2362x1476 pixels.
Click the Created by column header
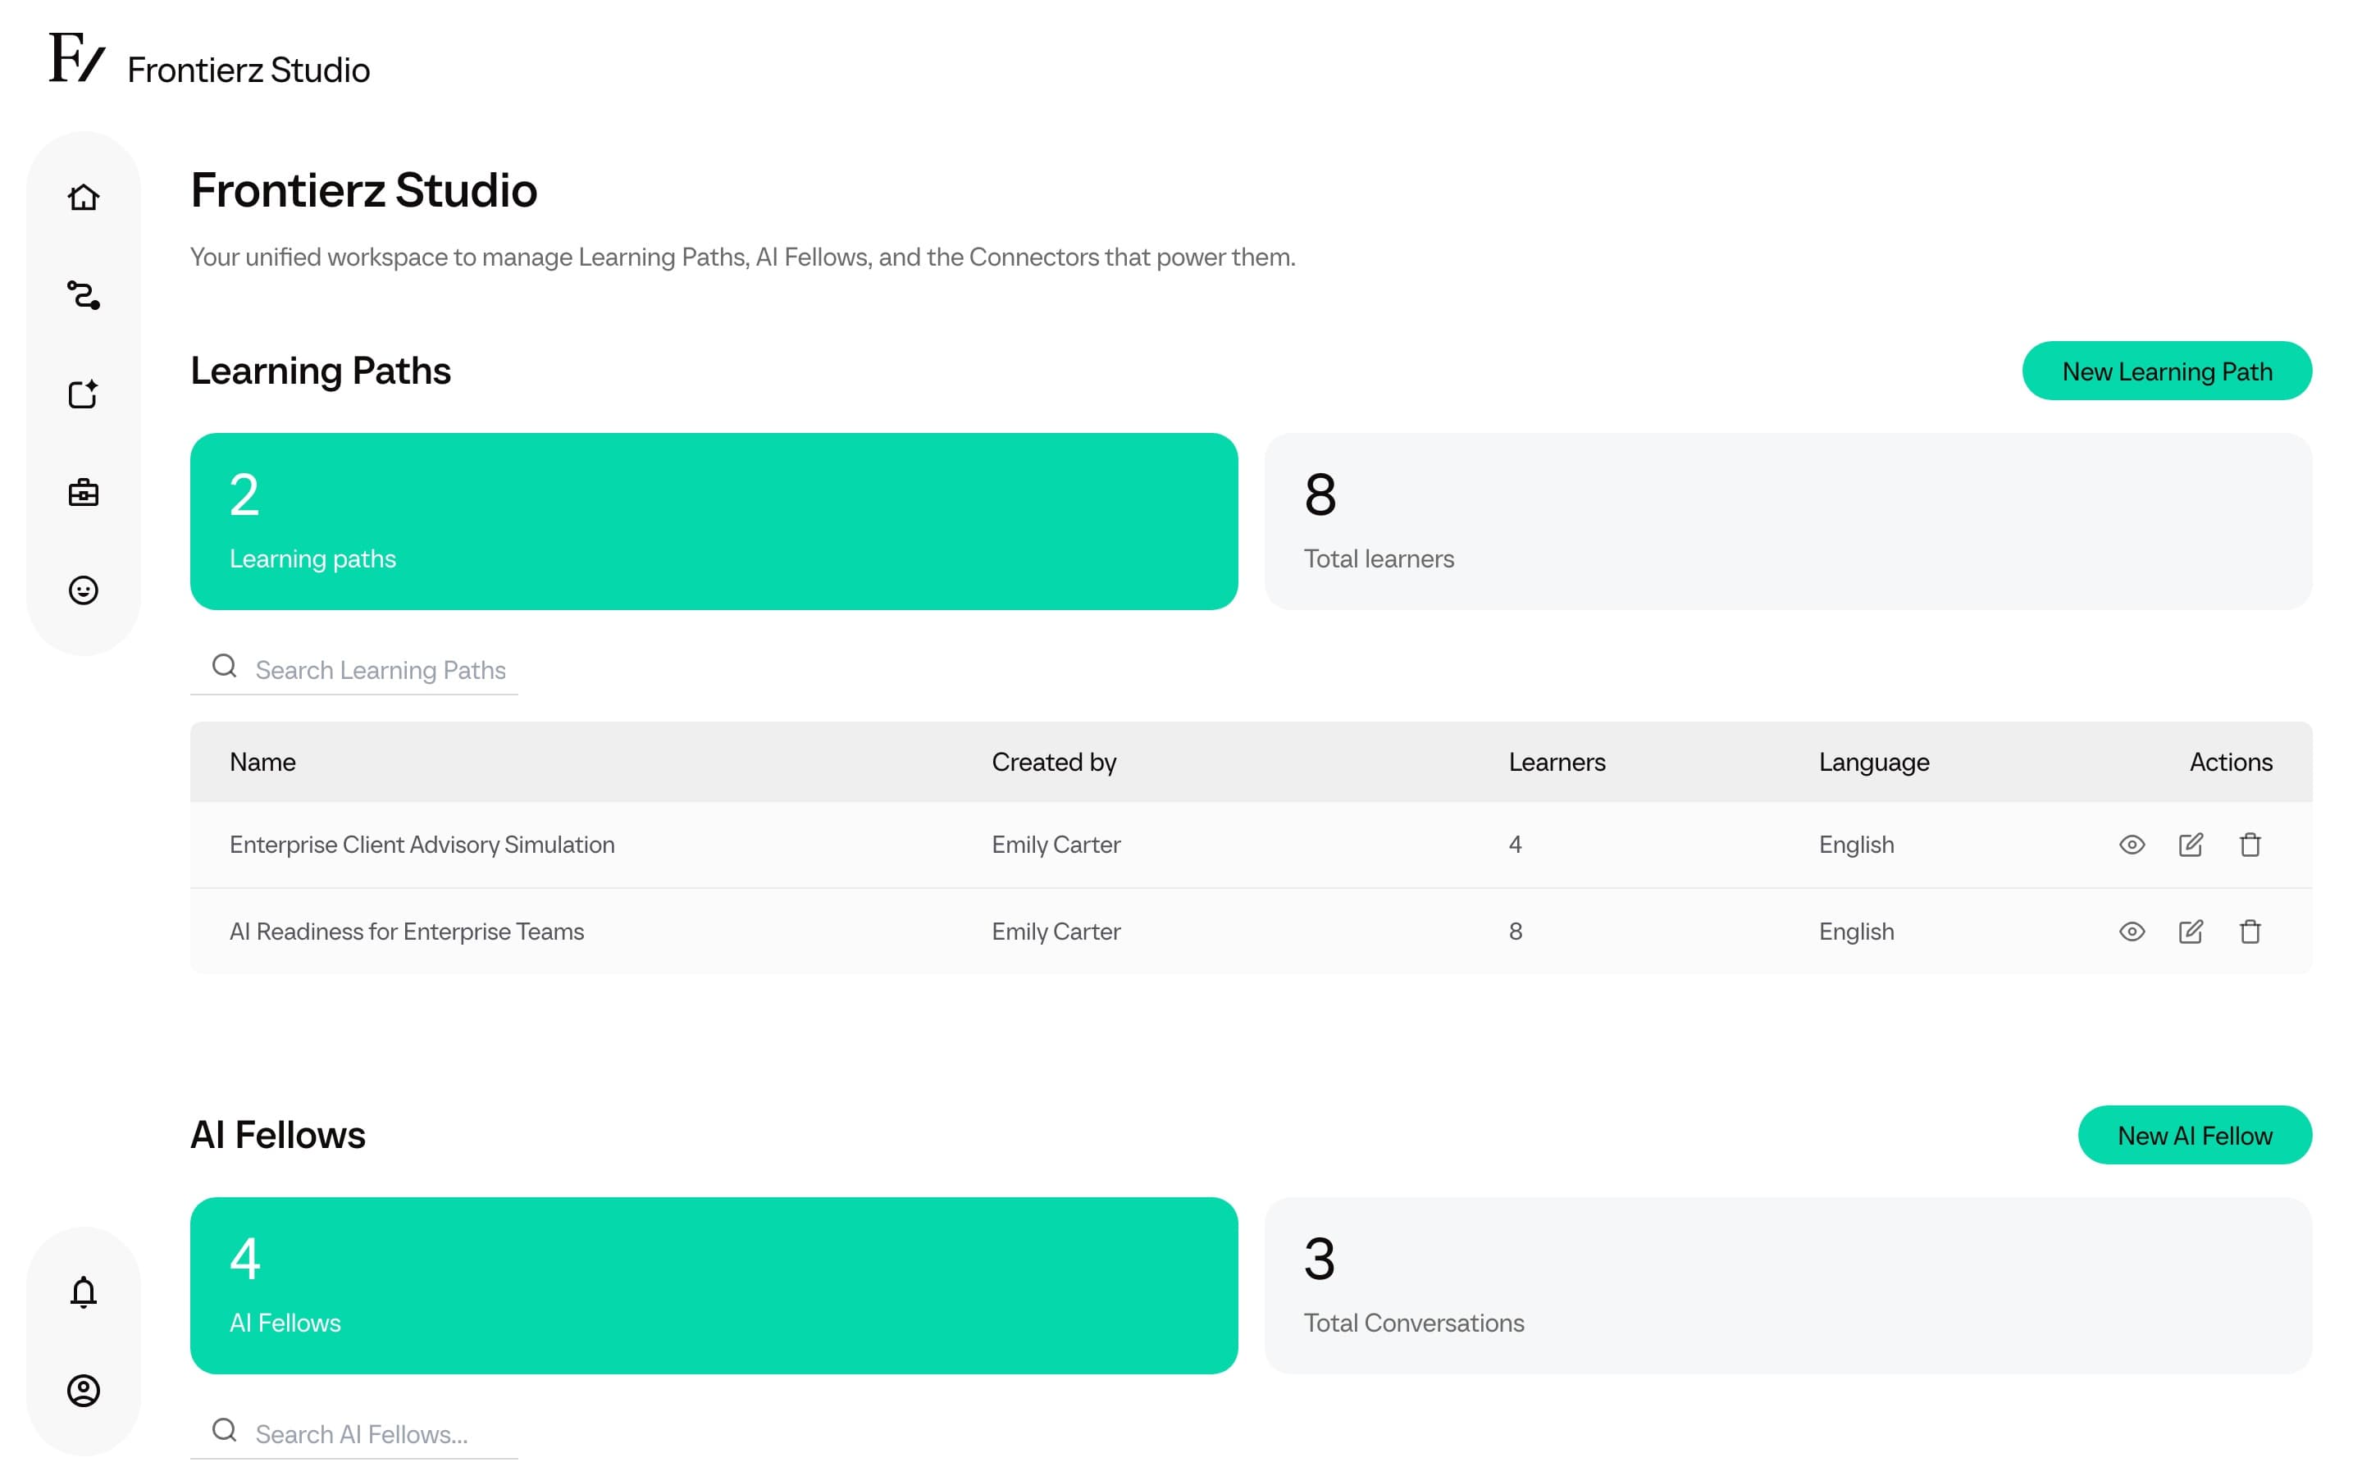1054,763
